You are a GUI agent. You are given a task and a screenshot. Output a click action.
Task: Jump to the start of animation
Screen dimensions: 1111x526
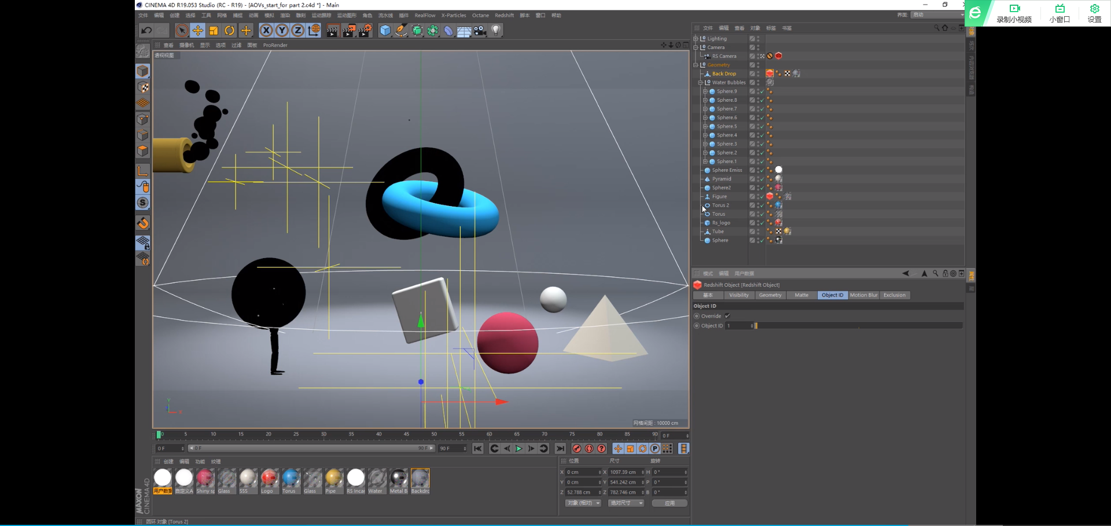tap(477, 448)
